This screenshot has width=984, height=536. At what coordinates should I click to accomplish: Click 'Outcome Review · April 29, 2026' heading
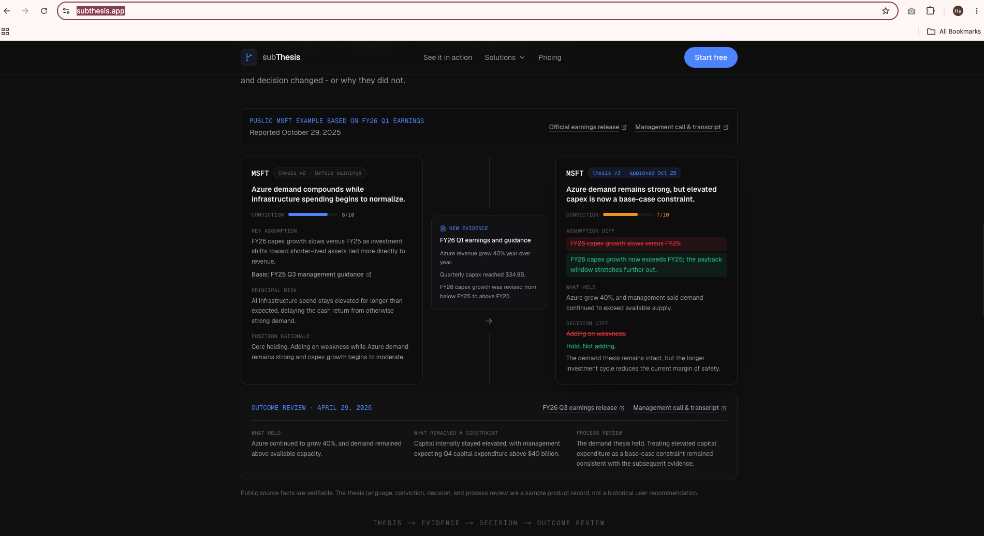(x=312, y=408)
